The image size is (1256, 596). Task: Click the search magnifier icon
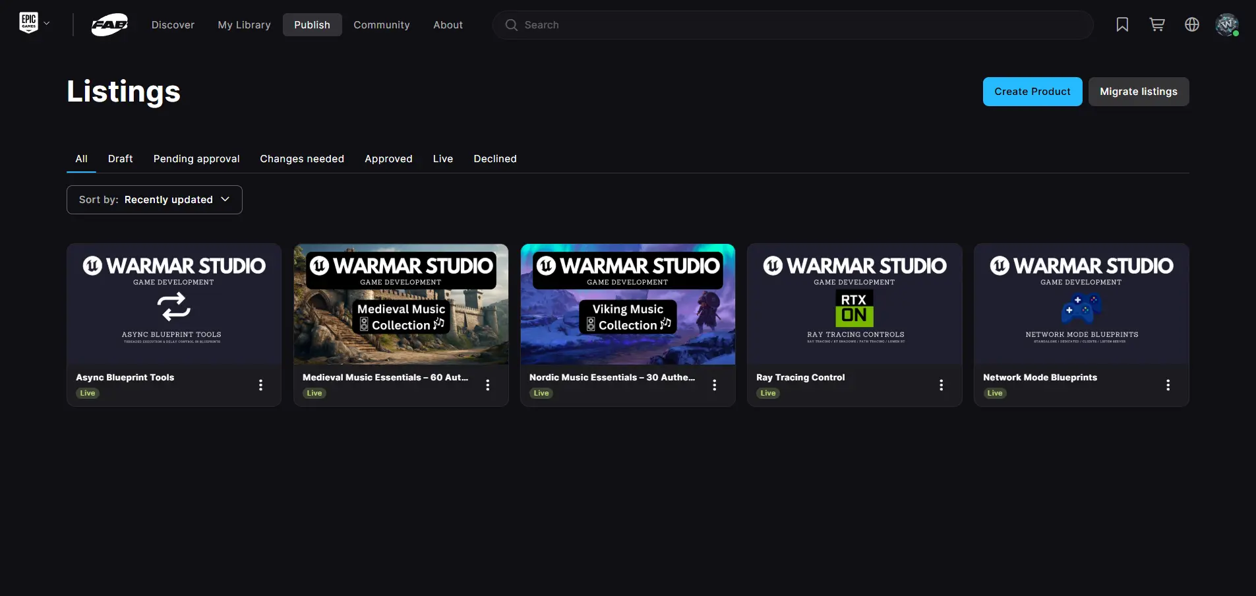pyautogui.click(x=511, y=25)
